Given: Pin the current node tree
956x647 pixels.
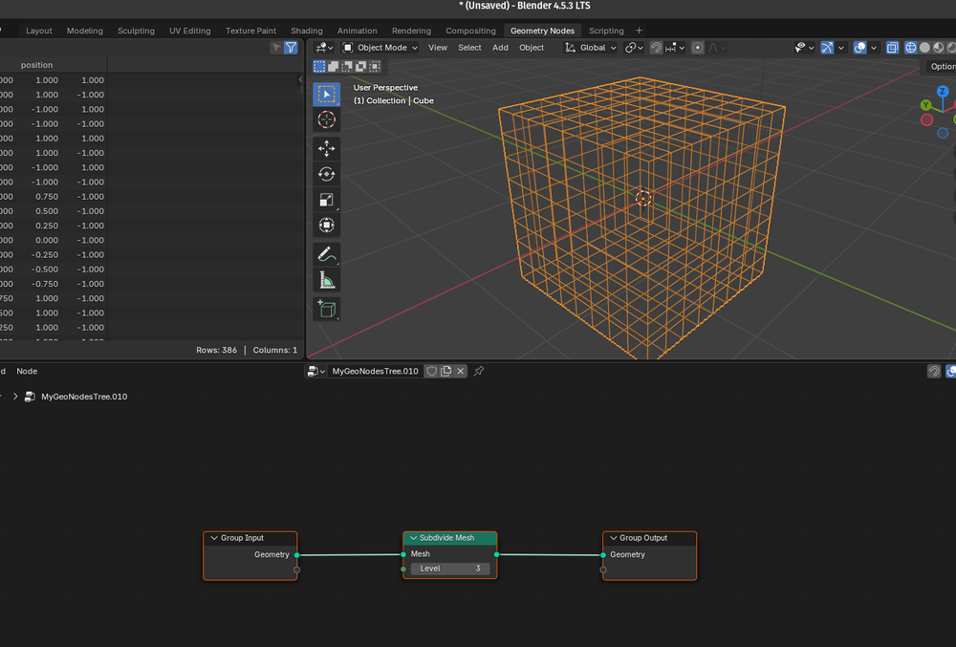Looking at the screenshot, I should 478,371.
